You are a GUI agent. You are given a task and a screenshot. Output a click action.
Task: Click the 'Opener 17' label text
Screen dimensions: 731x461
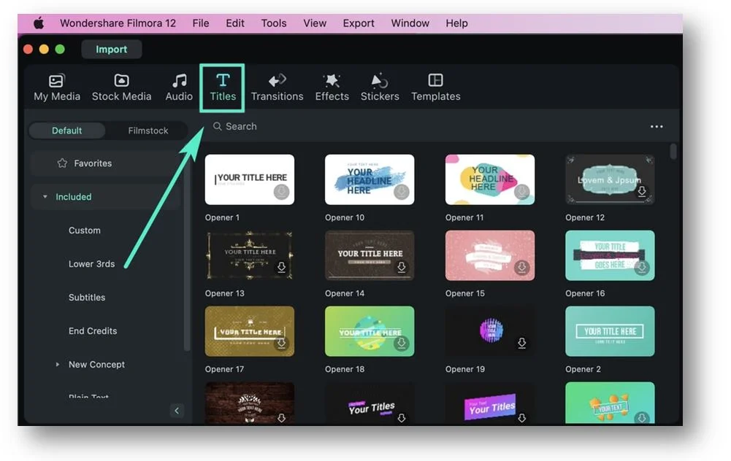[224, 369]
